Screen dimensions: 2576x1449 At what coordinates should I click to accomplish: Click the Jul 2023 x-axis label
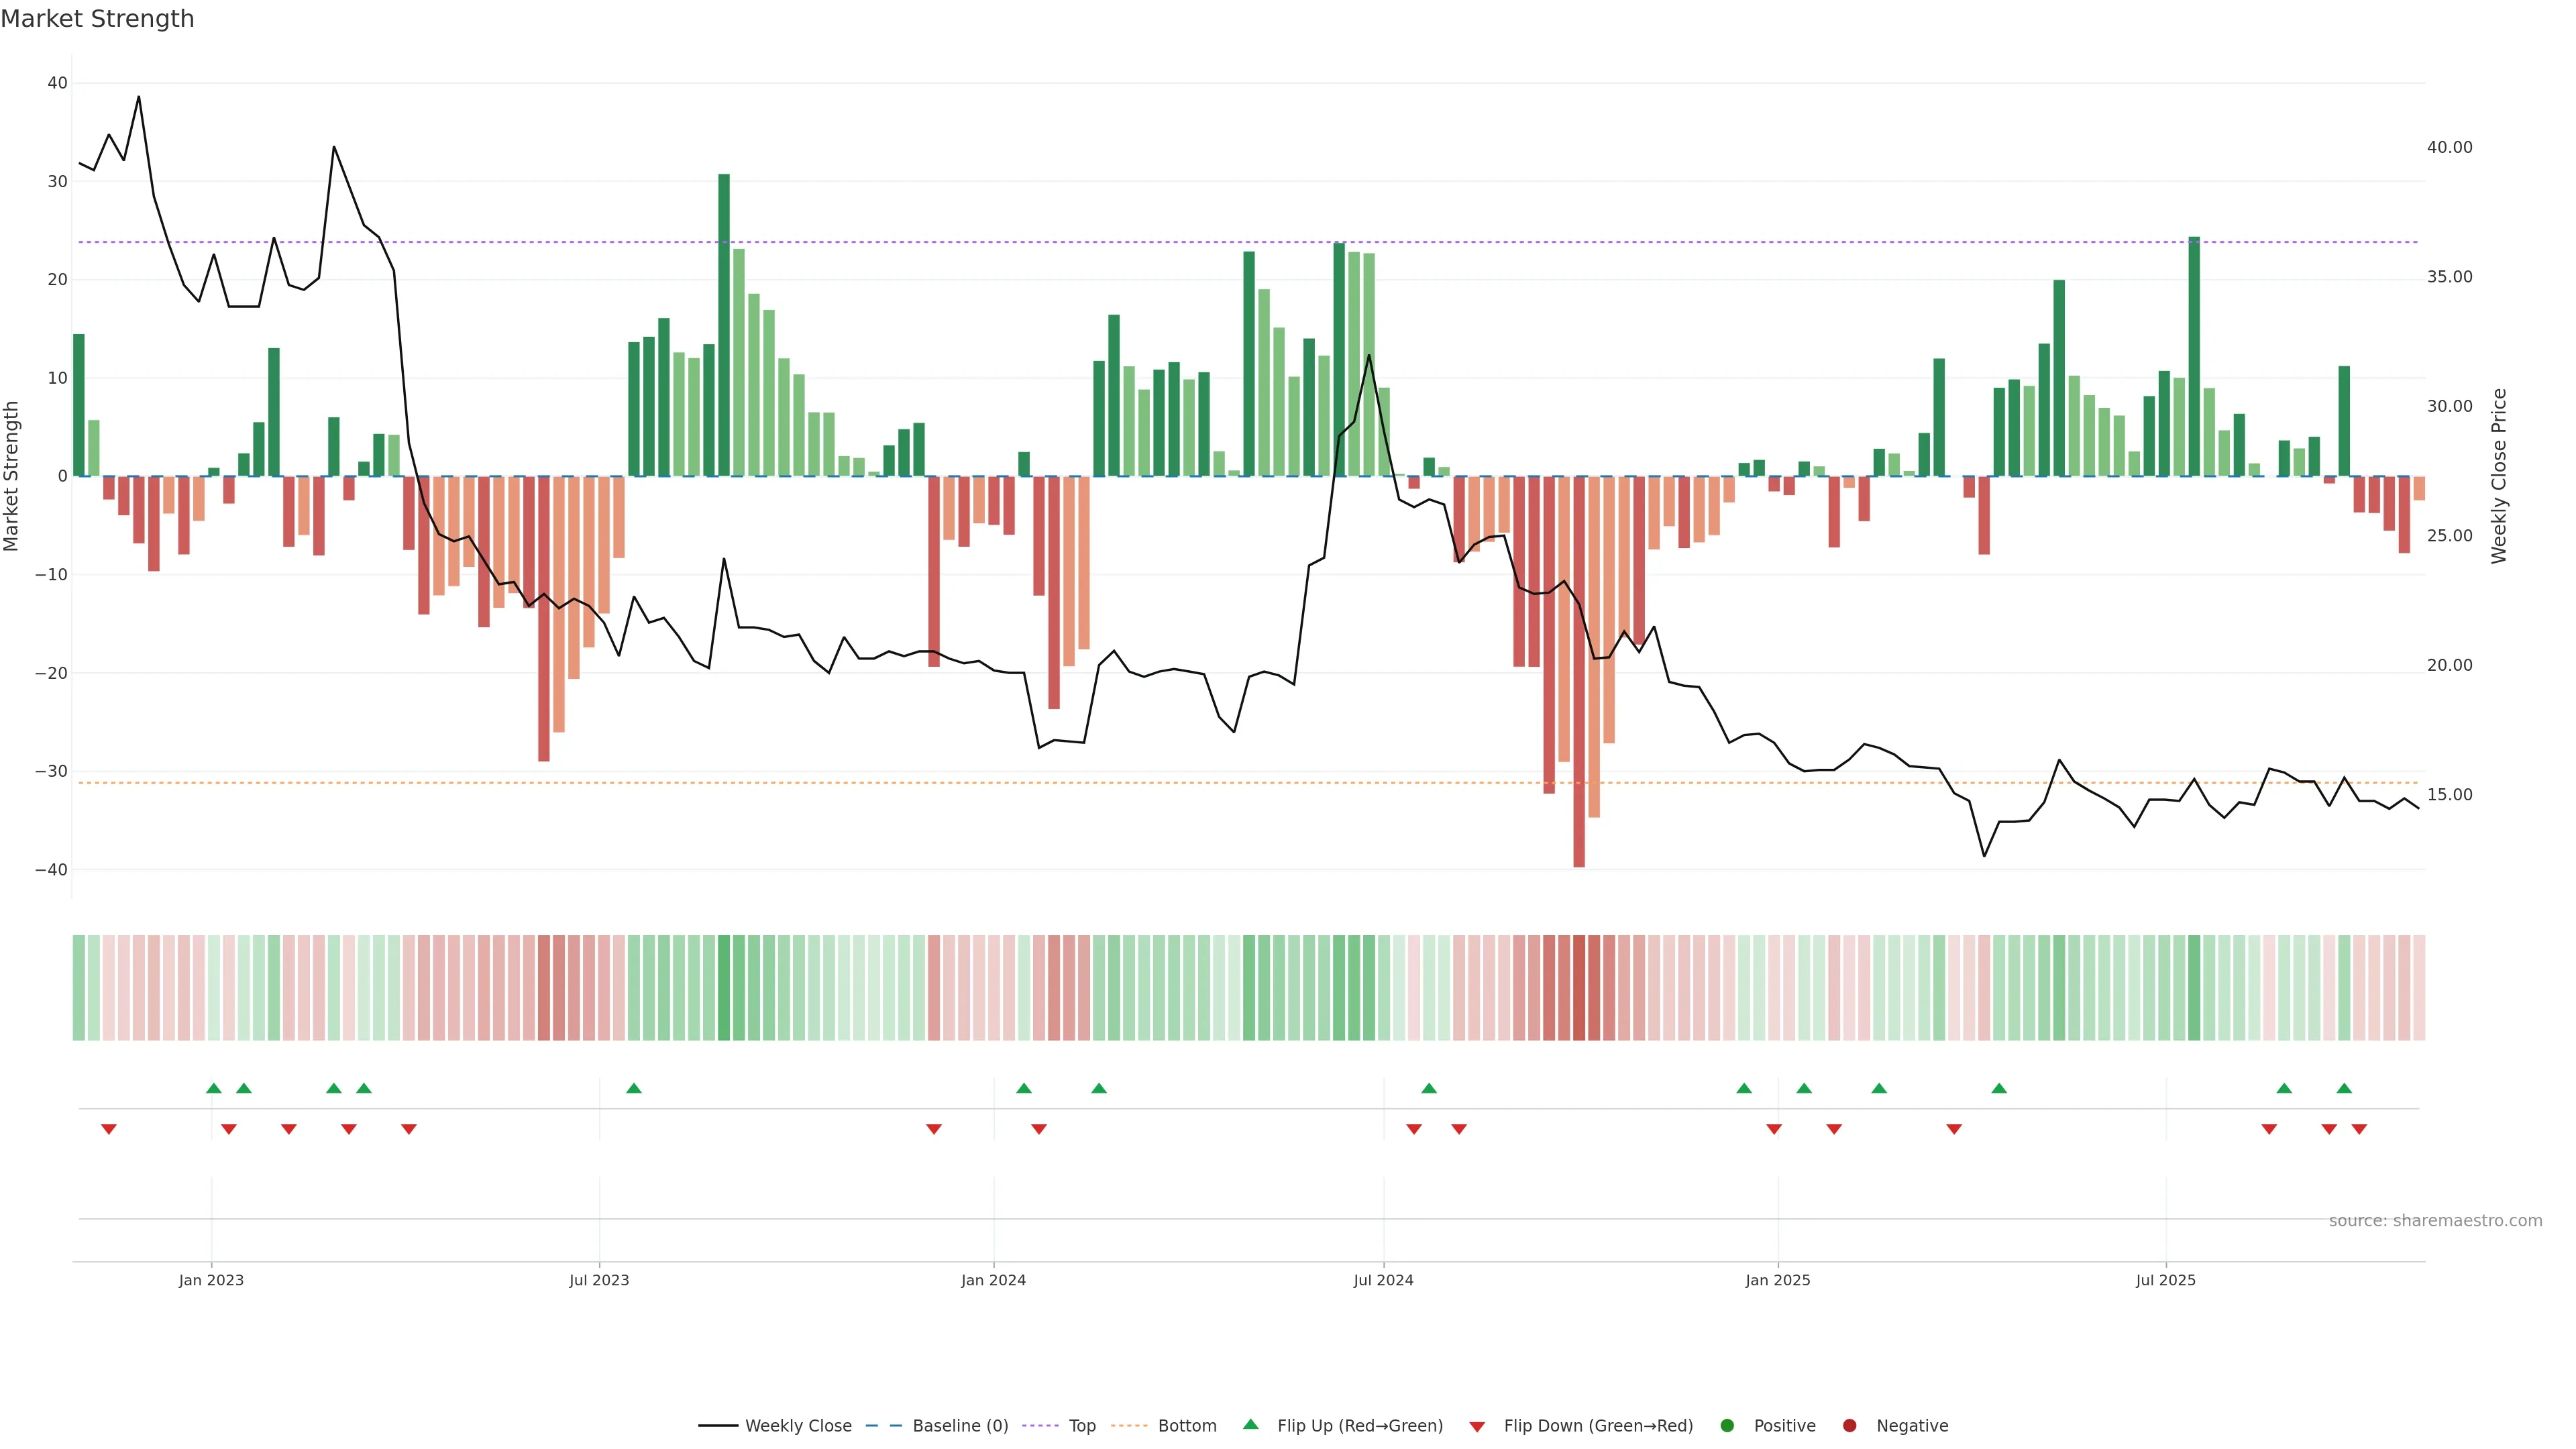(599, 1280)
